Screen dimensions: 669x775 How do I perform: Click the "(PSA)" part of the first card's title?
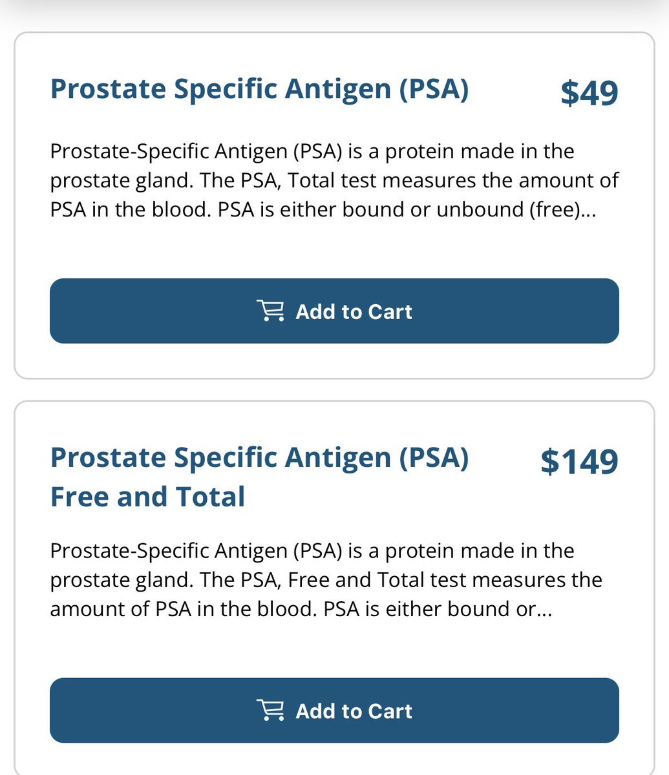[x=433, y=89]
